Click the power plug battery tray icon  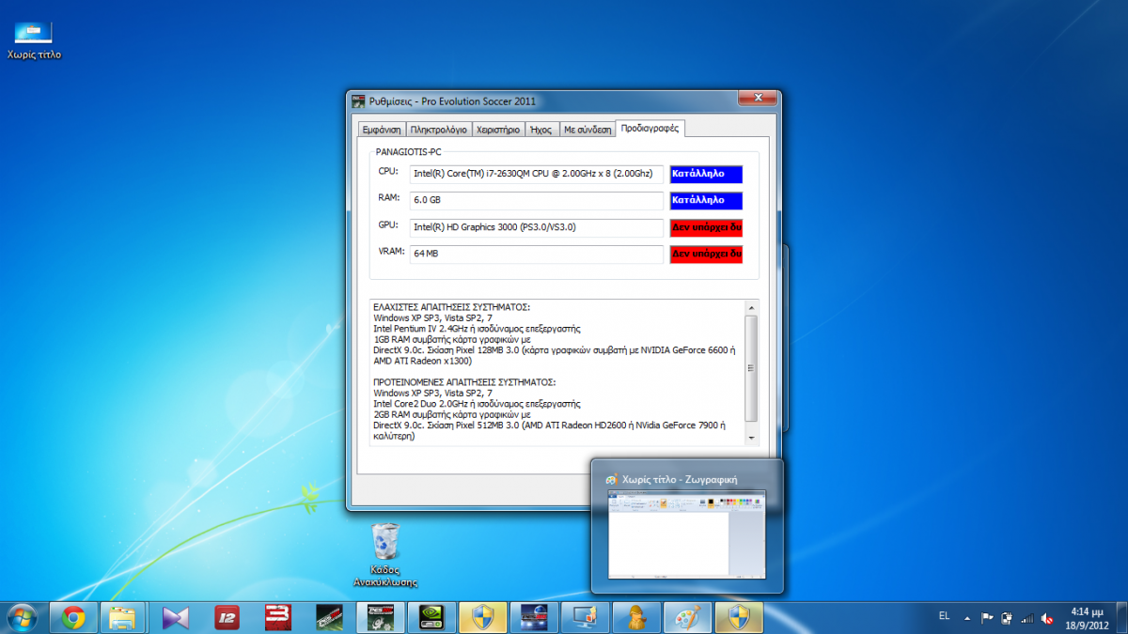[1007, 617]
